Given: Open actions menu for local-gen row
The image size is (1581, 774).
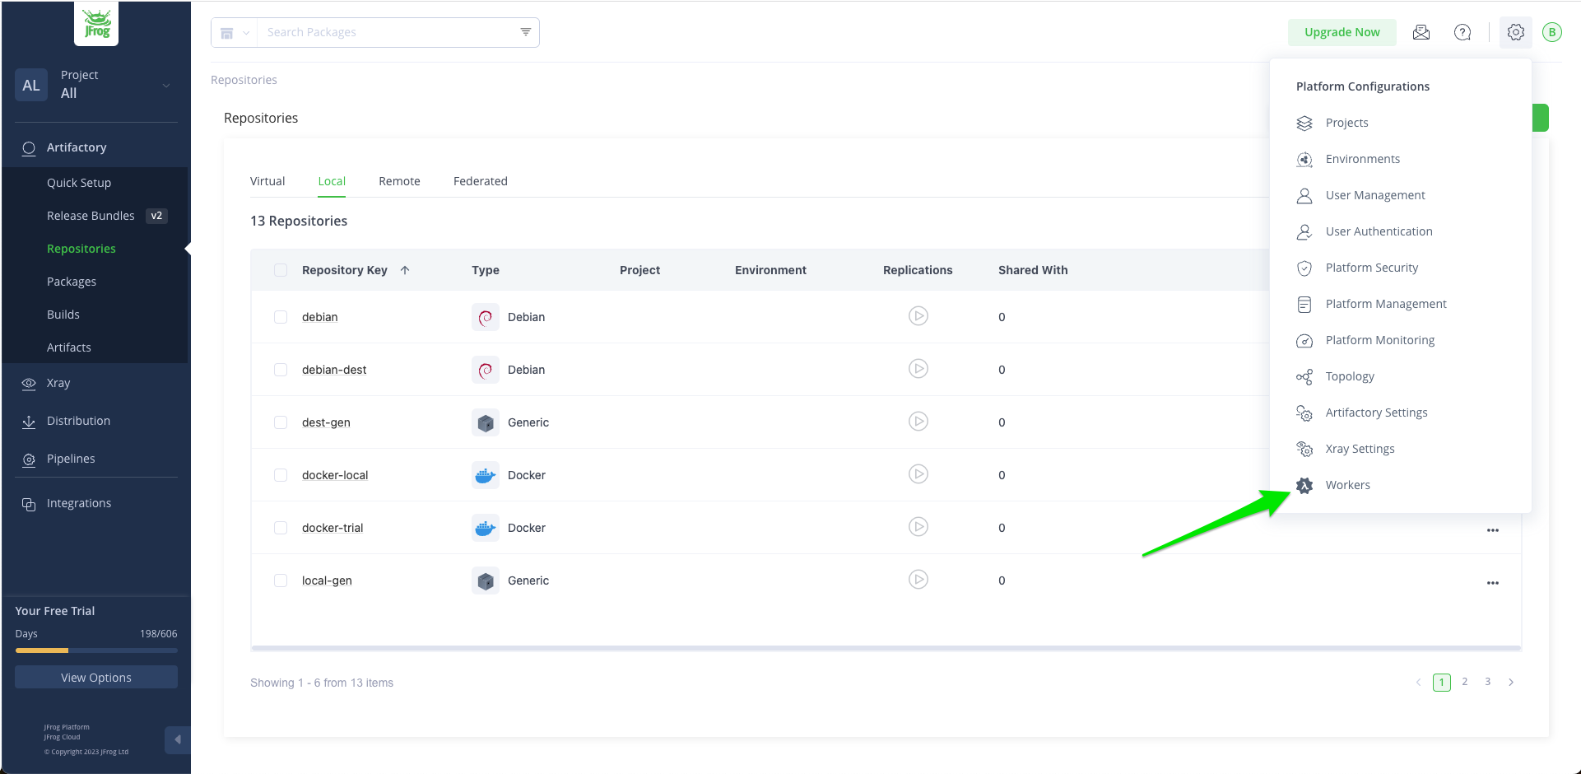Looking at the screenshot, I should click(x=1492, y=583).
